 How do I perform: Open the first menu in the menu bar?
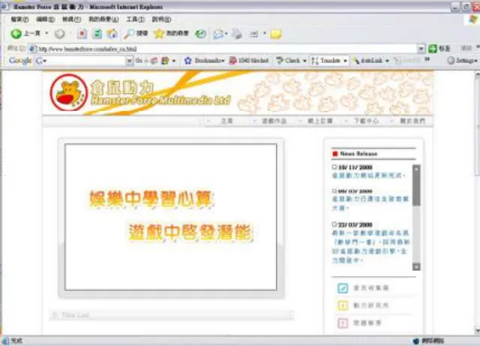click(x=19, y=20)
